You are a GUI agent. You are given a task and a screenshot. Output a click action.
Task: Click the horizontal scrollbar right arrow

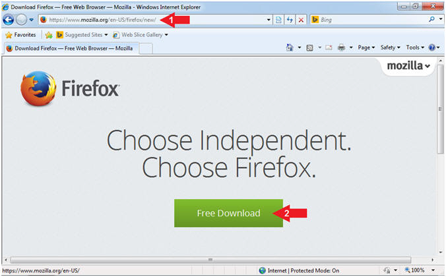tap(432, 260)
